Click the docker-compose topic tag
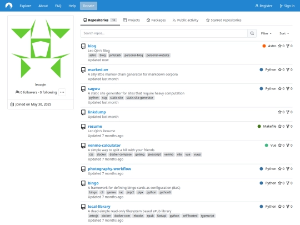 click(x=121, y=154)
